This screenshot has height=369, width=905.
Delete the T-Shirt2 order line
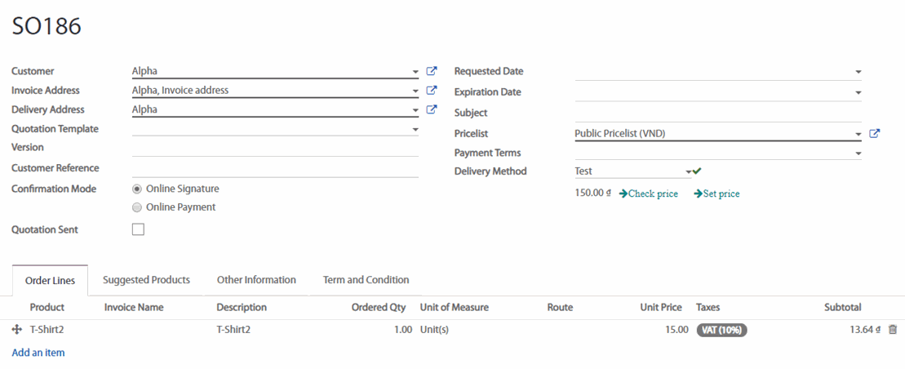892,330
